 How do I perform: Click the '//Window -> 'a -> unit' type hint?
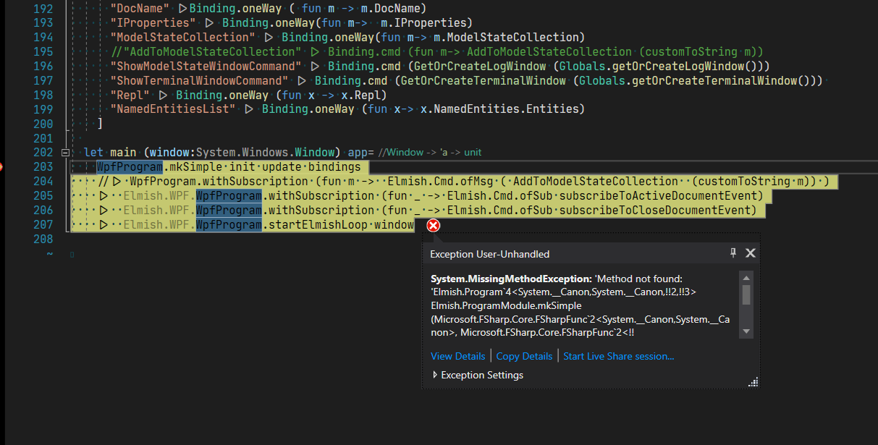(x=429, y=153)
